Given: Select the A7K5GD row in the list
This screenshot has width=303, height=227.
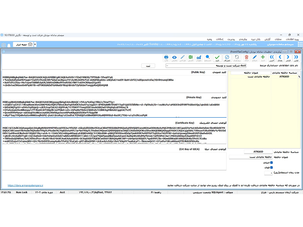Looking at the screenshot, I should click(264, 77).
